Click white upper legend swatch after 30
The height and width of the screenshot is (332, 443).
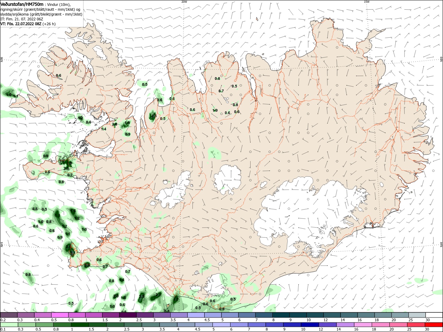pyautogui.click(x=434, y=315)
